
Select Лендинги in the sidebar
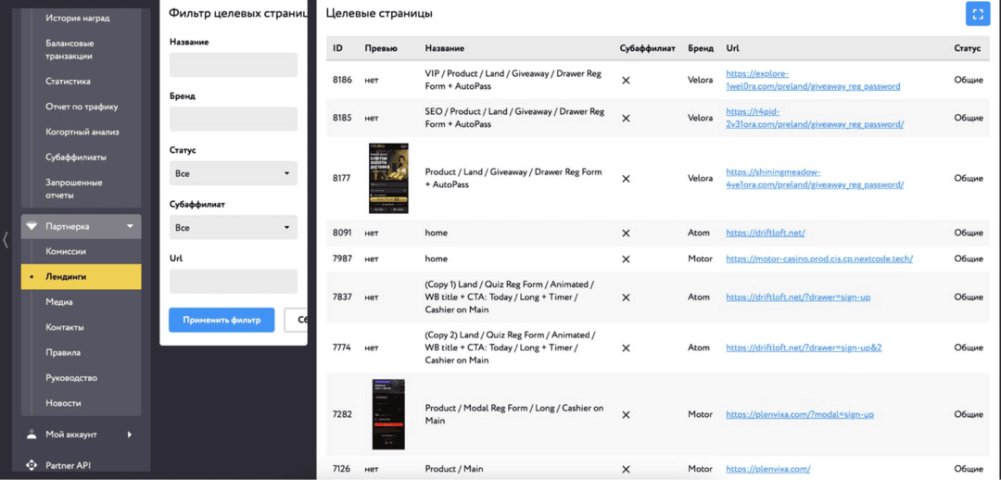81,277
